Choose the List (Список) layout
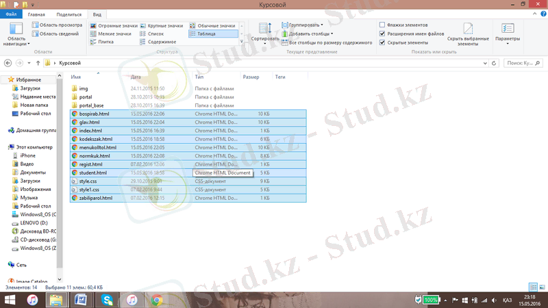This screenshot has height=308, width=548. coord(151,34)
